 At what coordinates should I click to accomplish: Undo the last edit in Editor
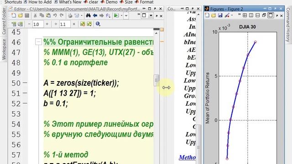55,15
